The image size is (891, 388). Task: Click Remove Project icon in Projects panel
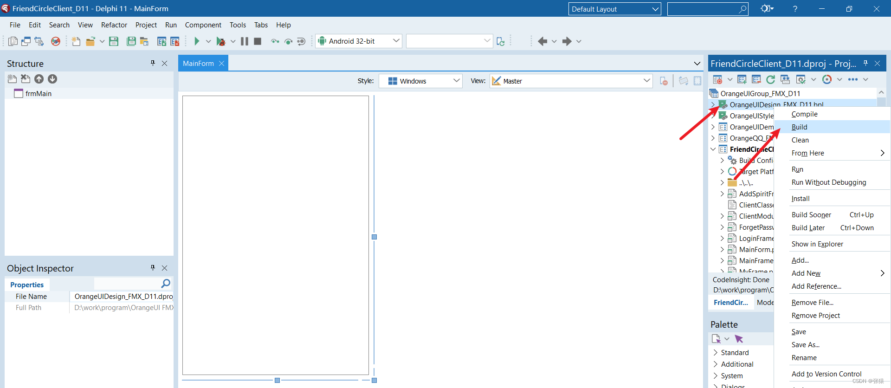(x=756, y=79)
